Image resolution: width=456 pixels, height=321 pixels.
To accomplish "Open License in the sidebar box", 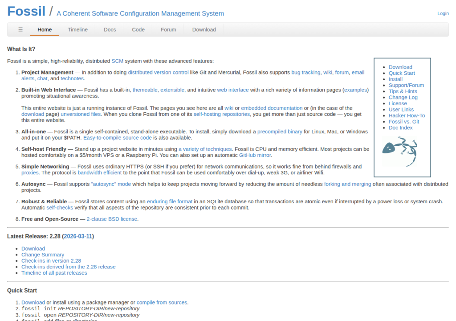I will 398,103.
